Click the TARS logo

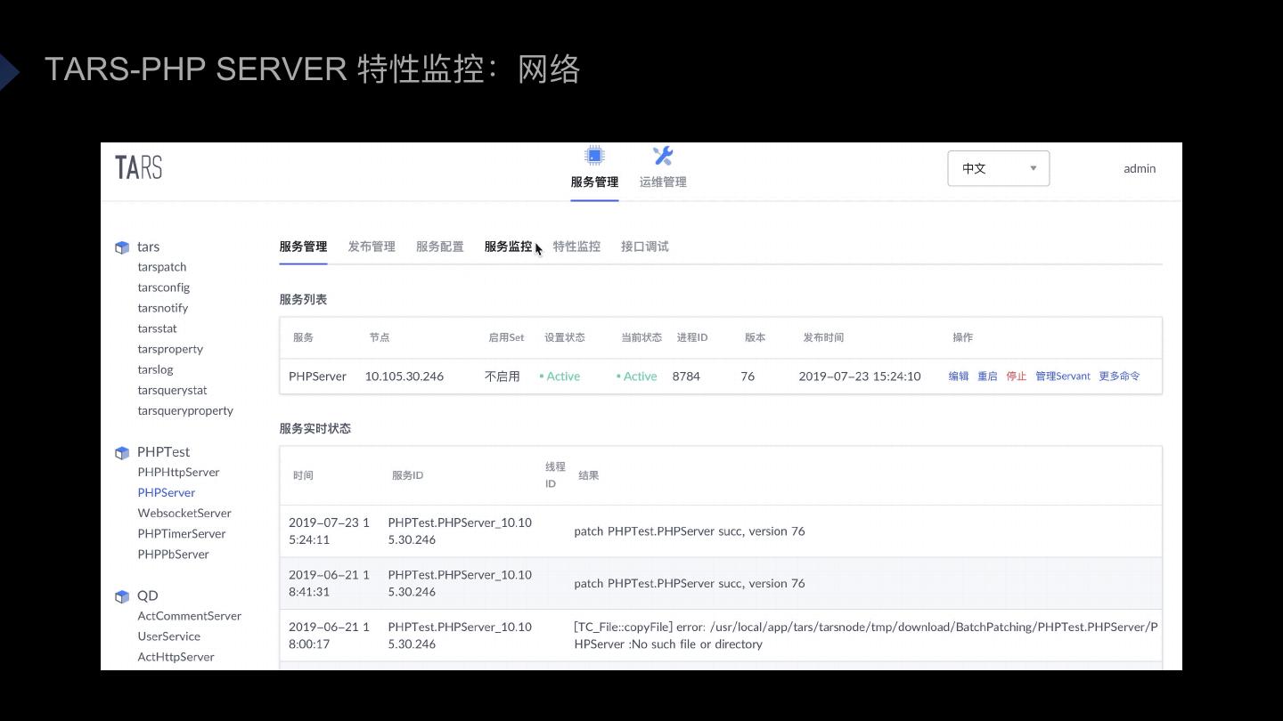(139, 167)
